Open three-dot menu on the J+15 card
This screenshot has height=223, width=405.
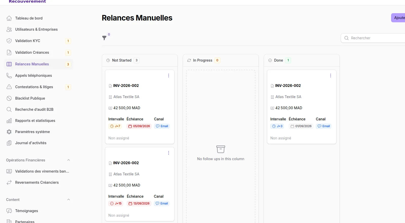[169, 153]
